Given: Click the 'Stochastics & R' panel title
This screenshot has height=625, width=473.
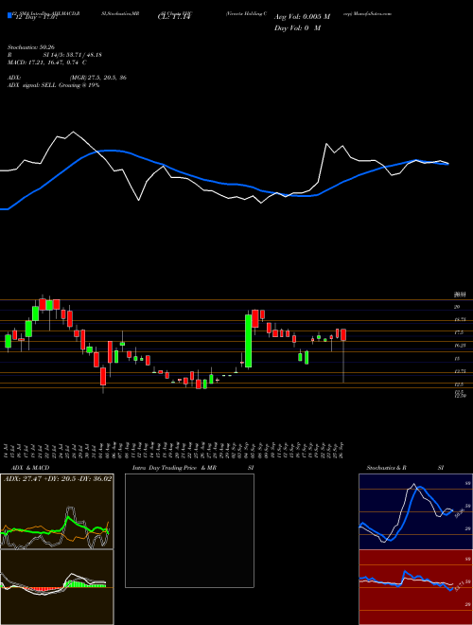Looking at the screenshot, I should pos(386,468).
